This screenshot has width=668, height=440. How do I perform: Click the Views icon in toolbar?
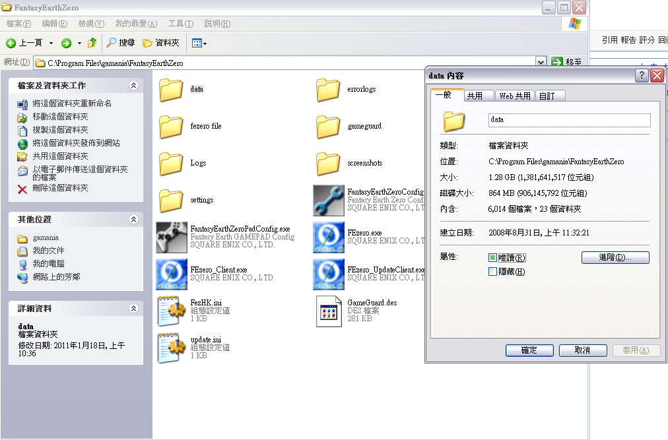197,43
